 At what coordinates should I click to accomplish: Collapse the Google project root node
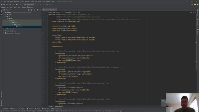pyautogui.click(x=4, y=12)
